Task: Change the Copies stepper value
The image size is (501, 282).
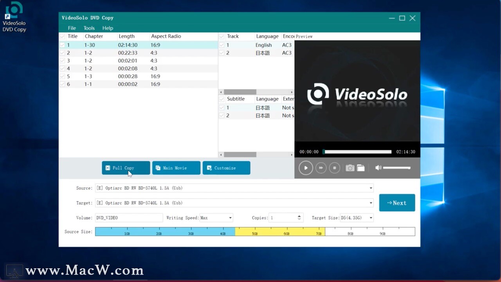Action: tap(299, 218)
